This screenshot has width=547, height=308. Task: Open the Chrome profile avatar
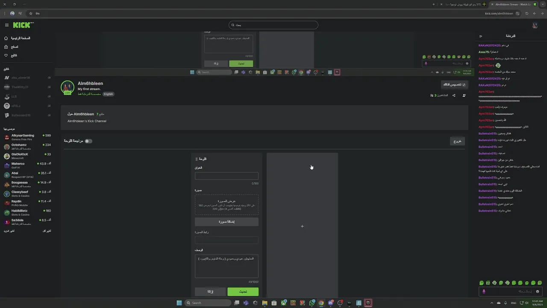click(x=12, y=13)
